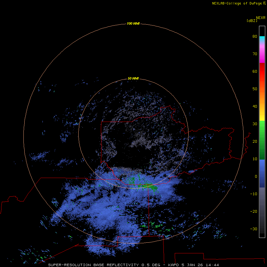
Task: Click the 14:44 timestamp in caption
Action: 212,265
